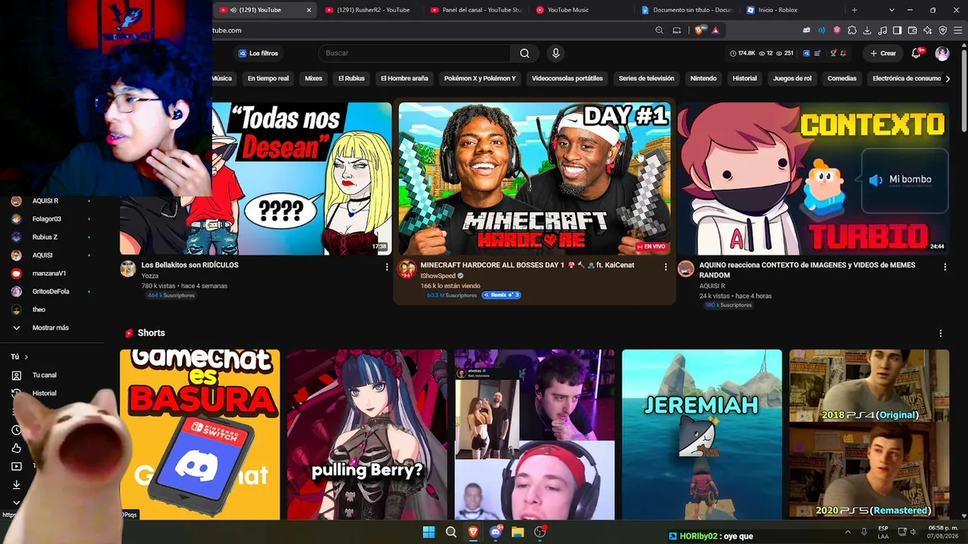Open the browser tab search dropdown arrow
The height and width of the screenshot is (544, 968).
[x=892, y=10]
